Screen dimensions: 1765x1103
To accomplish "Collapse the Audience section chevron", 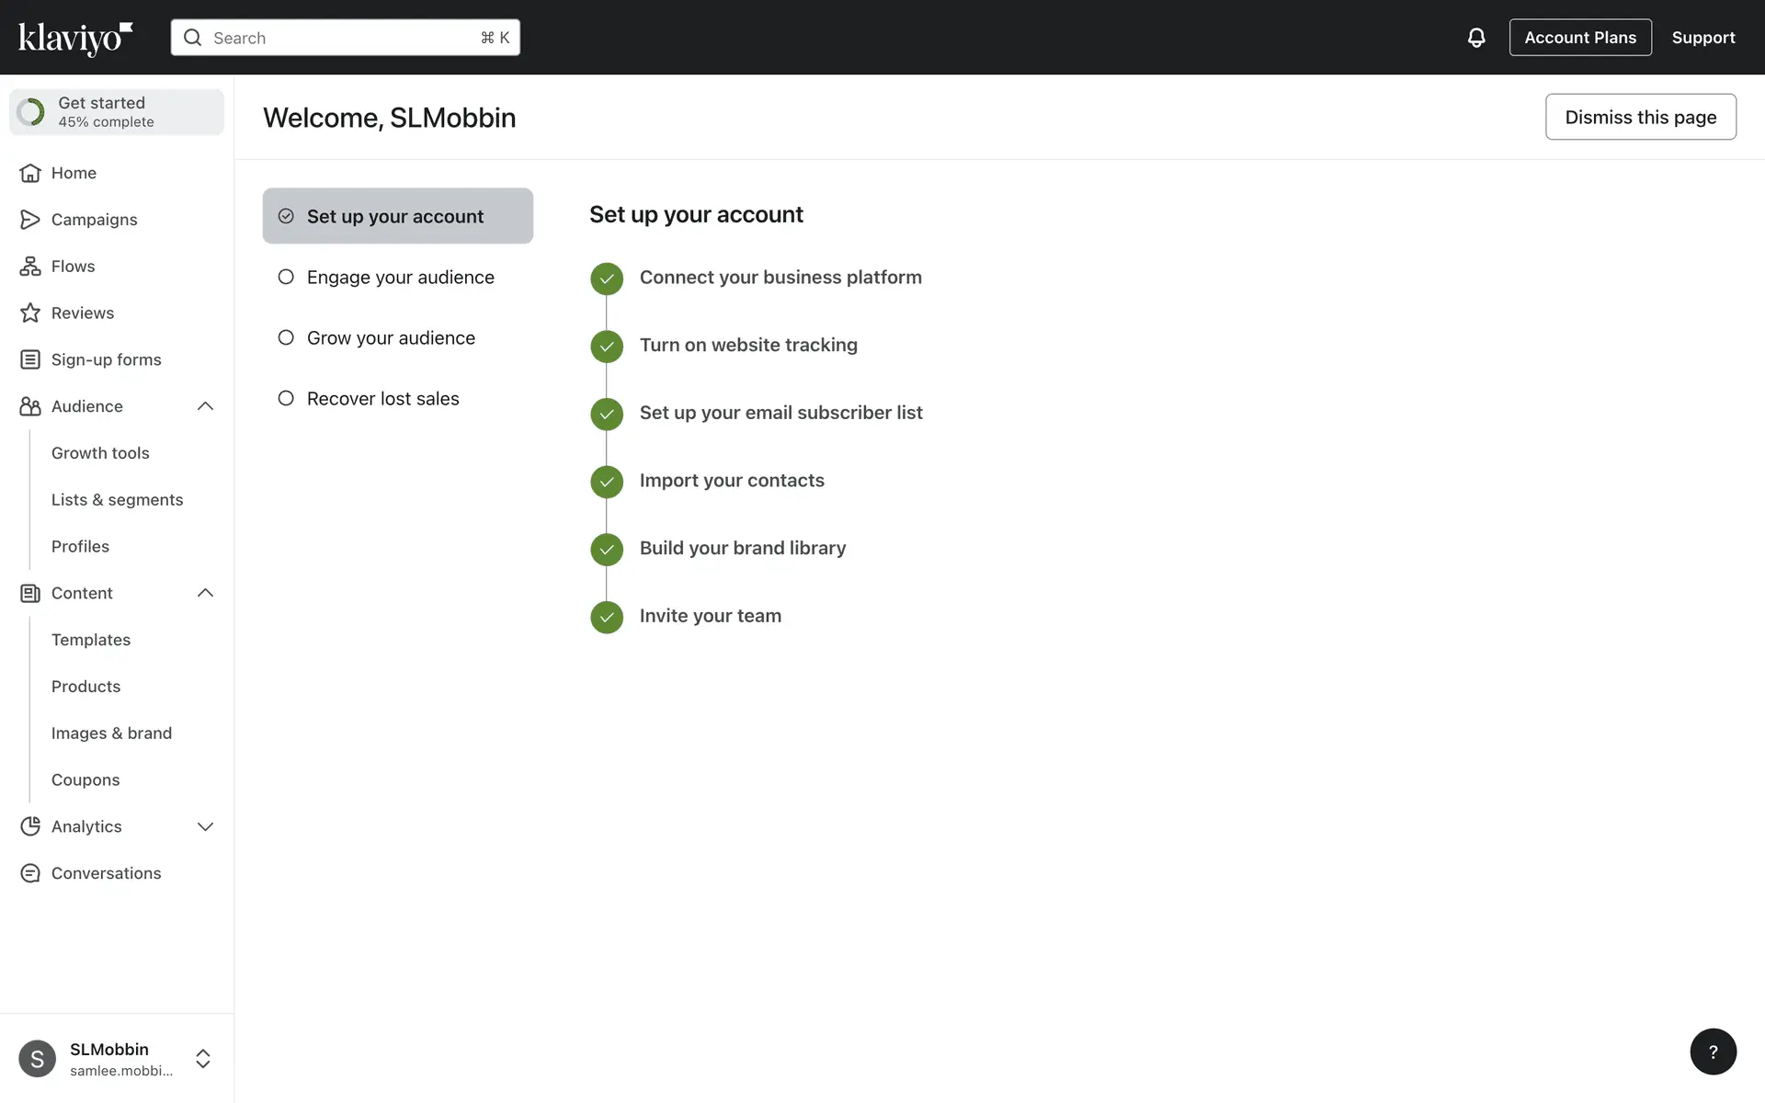I will point(205,406).
